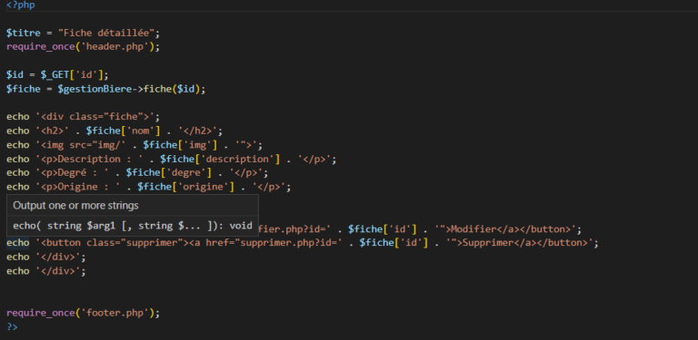This screenshot has width=698, height=340.
Task: Click $fiche['origine'] array access
Action: pos(185,187)
